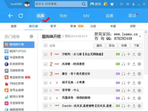Uncheck the Davichi row checkbox
This screenshot has height=111, width=148.
45,106
